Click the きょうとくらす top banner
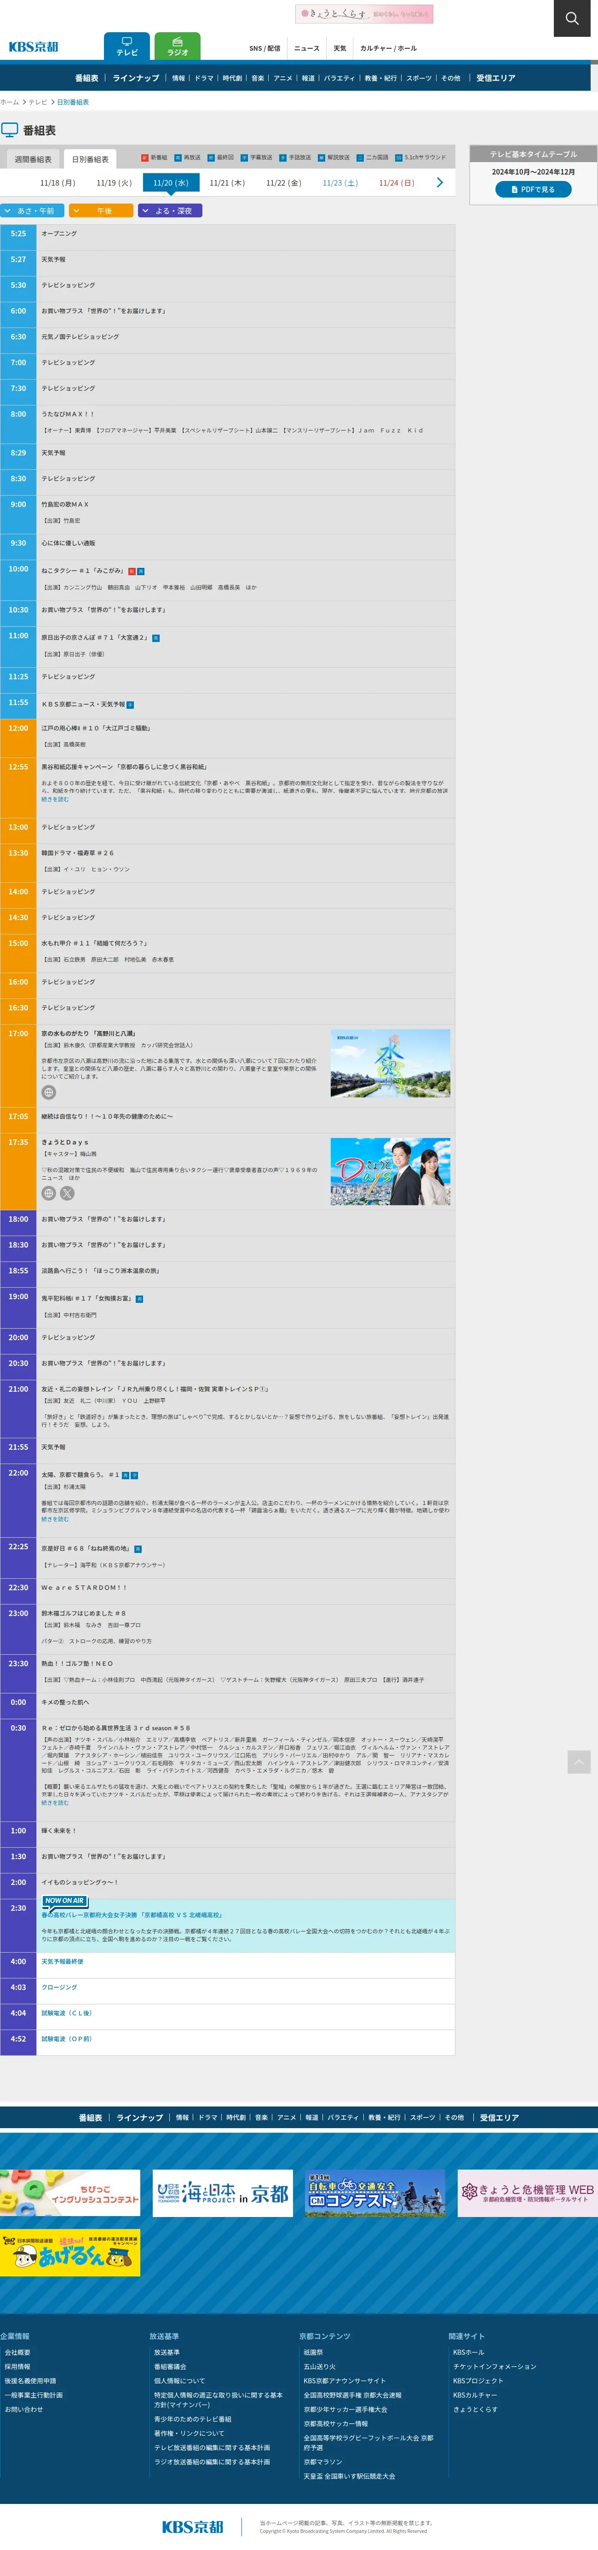This screenshot has height=2550, width=598. (364, 14)
